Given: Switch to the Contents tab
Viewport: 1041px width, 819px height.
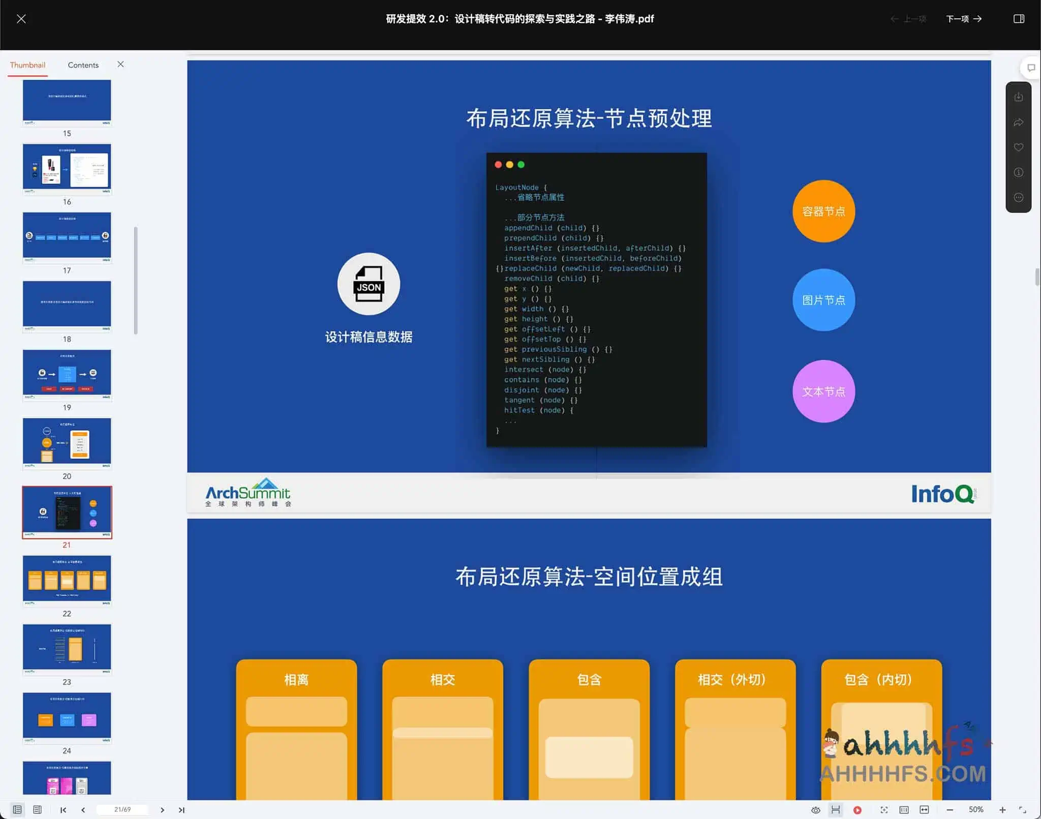Looking at the screenshot, I should point(83,65).
